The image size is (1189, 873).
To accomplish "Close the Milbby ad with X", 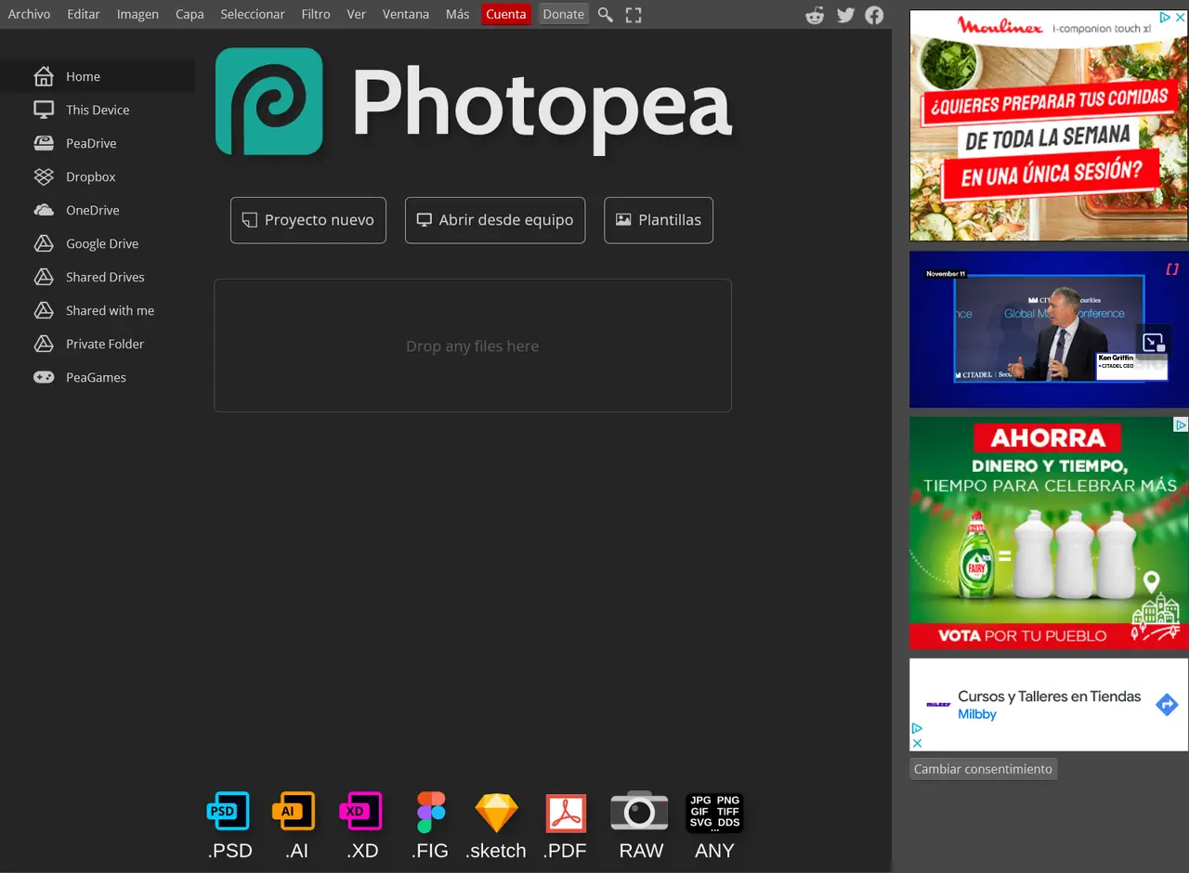I will [x=917, y=743].
